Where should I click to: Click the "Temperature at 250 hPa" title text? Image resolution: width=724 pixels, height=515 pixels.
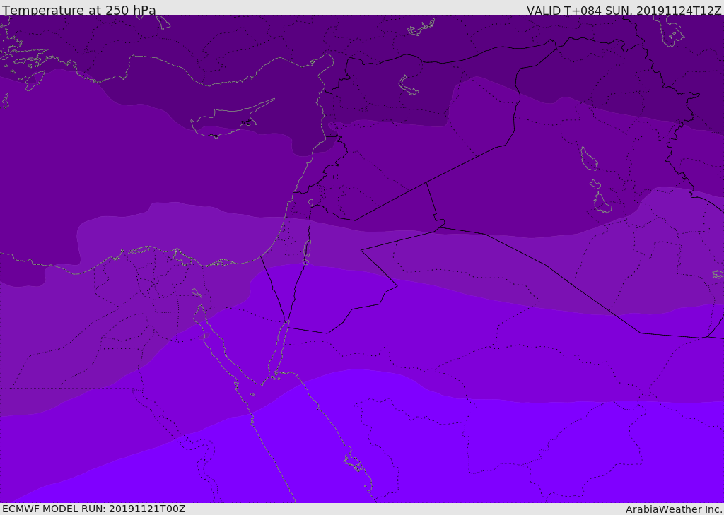[79, 10]
